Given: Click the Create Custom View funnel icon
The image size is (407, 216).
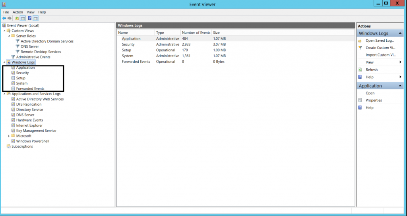Looking at the screenshot, I should pyautogui.click(x=360, y=48).
